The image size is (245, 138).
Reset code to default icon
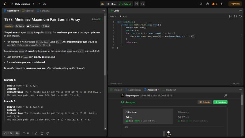point(240,16)
